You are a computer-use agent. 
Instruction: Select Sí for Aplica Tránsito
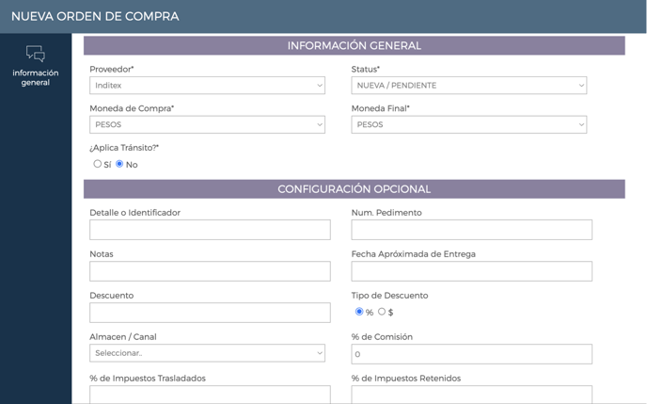(x=98, y=164)
